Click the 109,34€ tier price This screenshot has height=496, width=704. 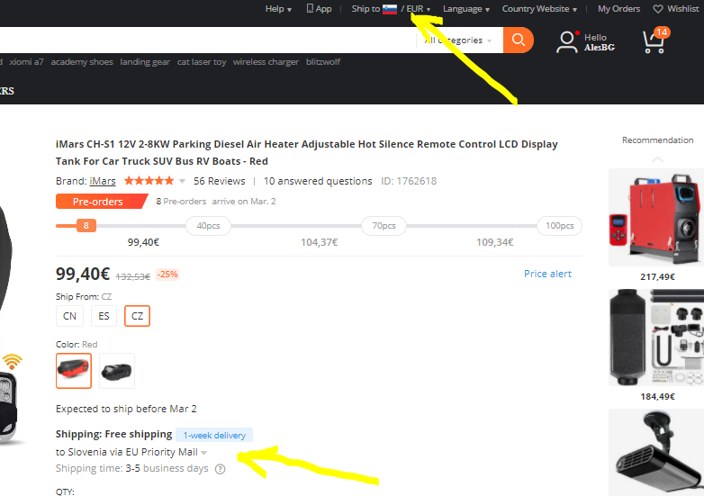pyautogui.click(x=494, y=242)
